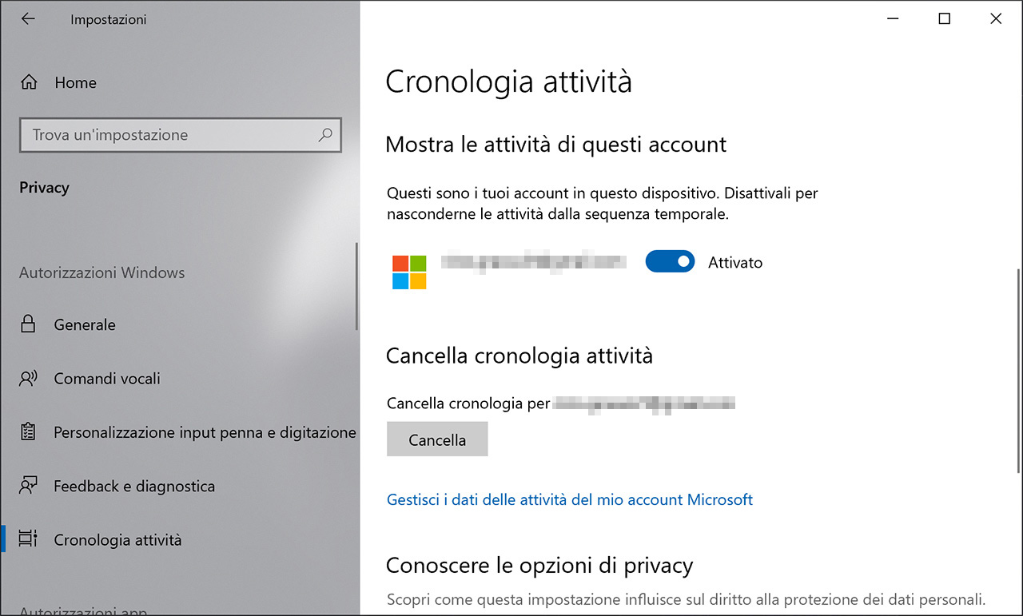1023x616 pixels.
Task: Click the Microsoft account logo
Action: point(409,272)
